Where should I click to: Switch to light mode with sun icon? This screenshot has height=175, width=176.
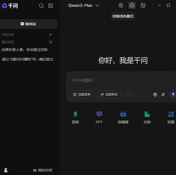coord(132,5)
